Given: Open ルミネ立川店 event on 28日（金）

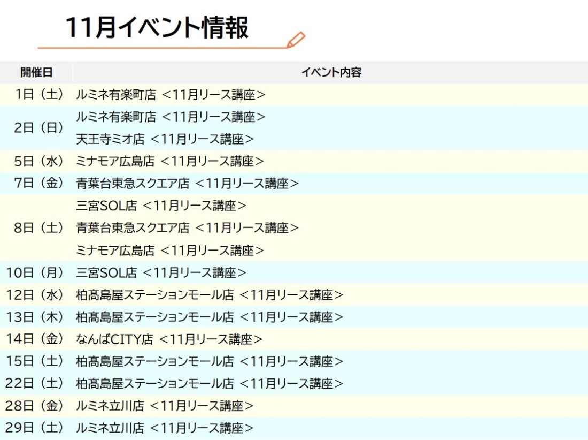Looking at the screenshot, I should [165, 406].
